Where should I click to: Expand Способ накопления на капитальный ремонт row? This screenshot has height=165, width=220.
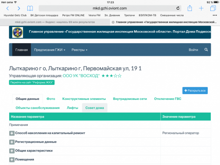point(12,133)
